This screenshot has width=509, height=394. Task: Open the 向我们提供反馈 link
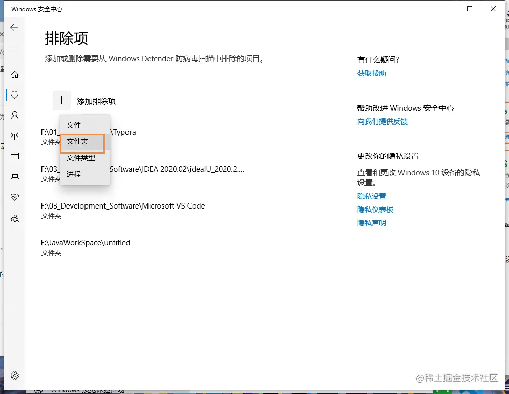pos(383,121)
